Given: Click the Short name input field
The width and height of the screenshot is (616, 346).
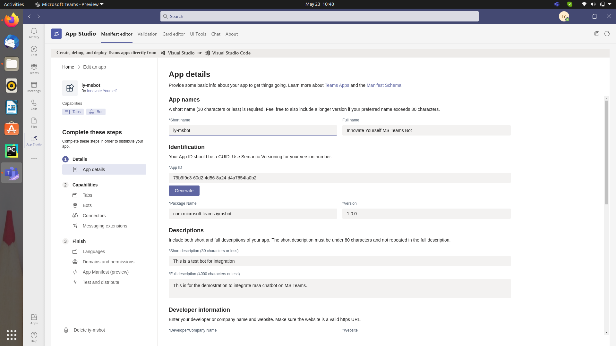Looking at the screenshot, I should [253, 130].
